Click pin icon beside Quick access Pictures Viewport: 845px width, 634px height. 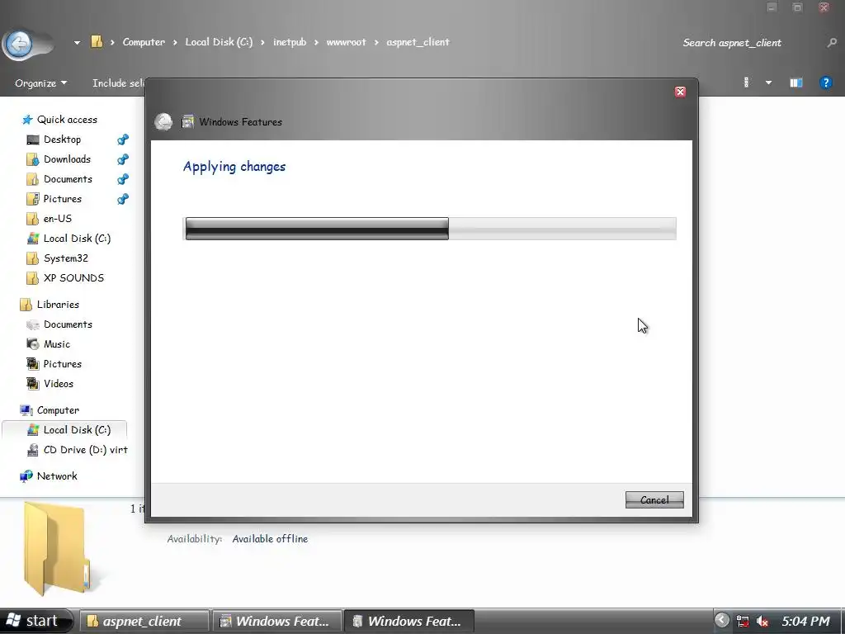pos(123,199)
